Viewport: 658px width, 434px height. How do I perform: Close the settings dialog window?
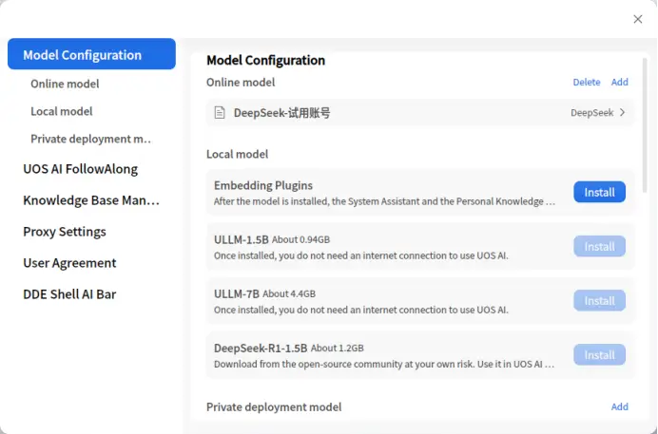(x=638, y=19)
